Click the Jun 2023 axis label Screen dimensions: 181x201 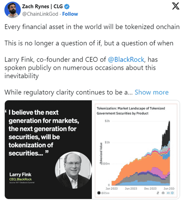pos(131,189)
